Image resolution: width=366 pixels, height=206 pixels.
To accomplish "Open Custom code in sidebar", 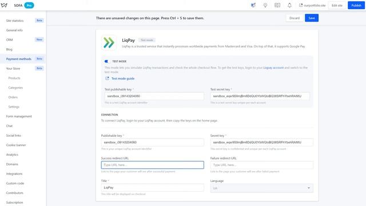I will tap(15, 183).
